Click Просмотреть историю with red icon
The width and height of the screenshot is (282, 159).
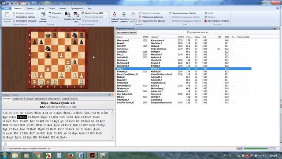[216, 21]
